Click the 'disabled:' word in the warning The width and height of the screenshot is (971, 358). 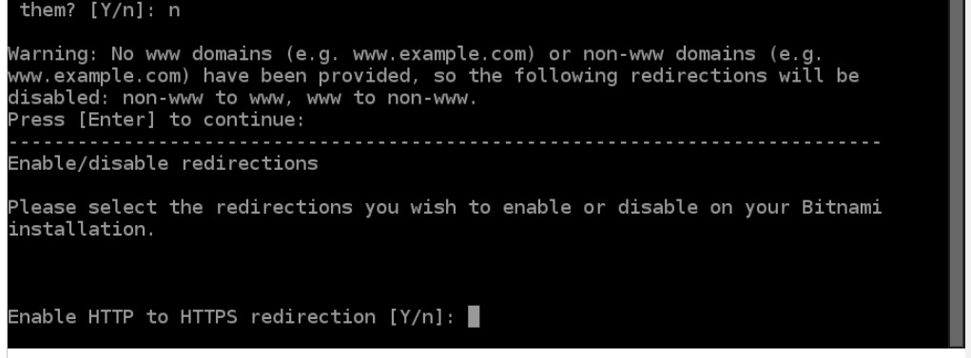[x=59, y=98]
